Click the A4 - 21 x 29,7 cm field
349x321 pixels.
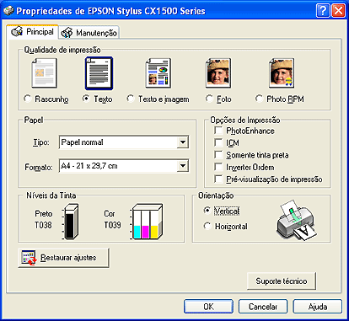coord(124,166)
